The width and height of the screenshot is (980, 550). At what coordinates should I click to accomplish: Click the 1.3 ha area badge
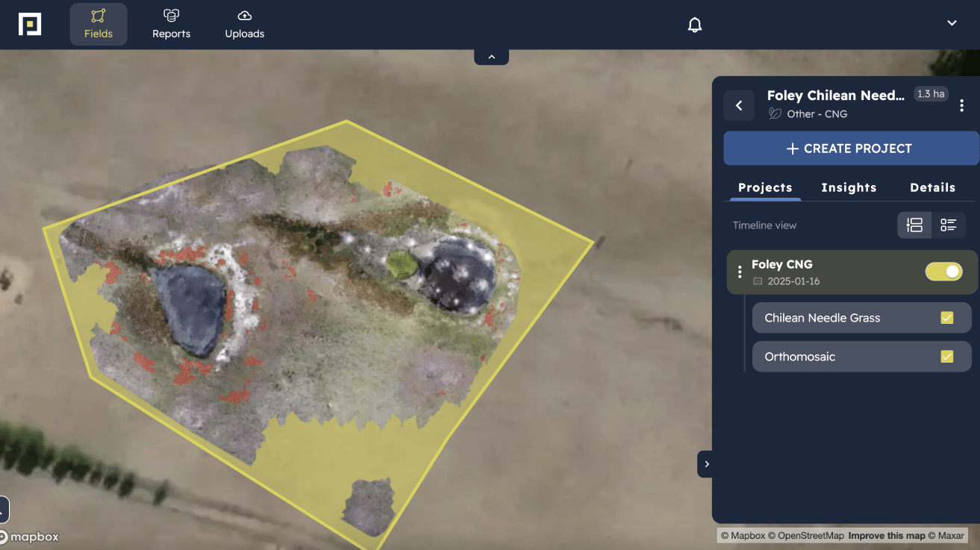tap(931, 94)
